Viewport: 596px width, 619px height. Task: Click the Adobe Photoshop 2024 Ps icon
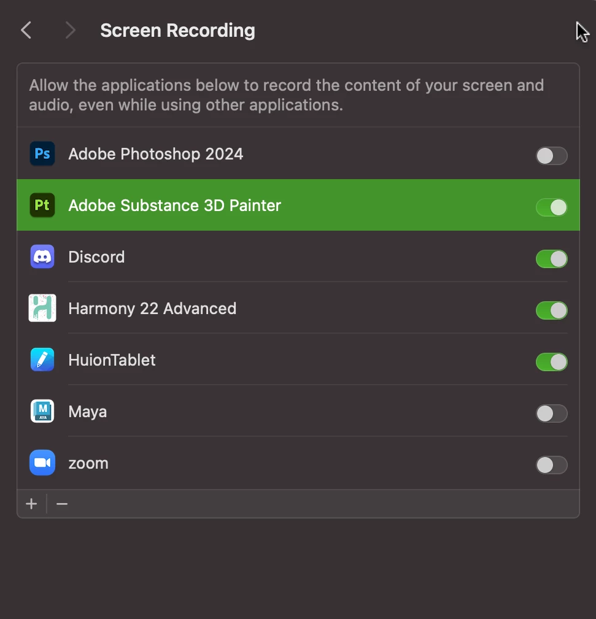42,153
